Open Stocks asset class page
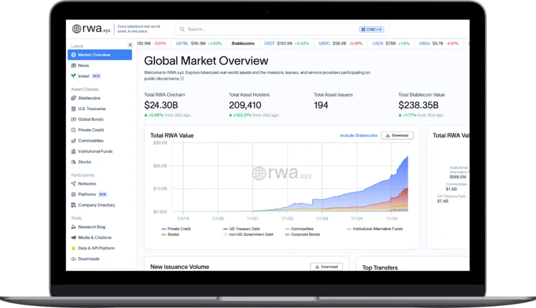The height and width of the screenshot is (308, 536). [x=84, y=162]
